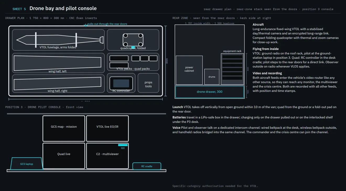Select the 'GCS map · mission' monitor

(64, 128)
